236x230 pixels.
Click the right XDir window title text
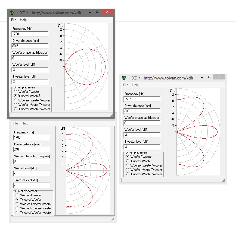pyautogui.click(x=163, y=78)
